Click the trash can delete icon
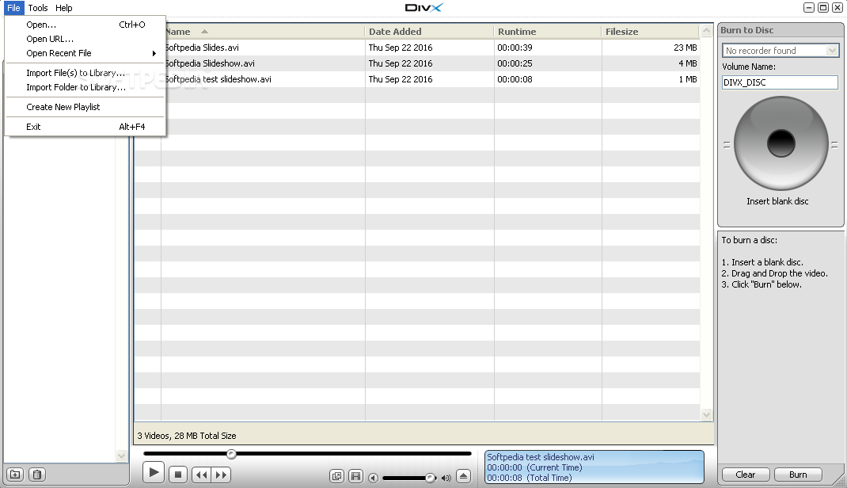This screenshot has width=847, height=488. click(36, 475)
